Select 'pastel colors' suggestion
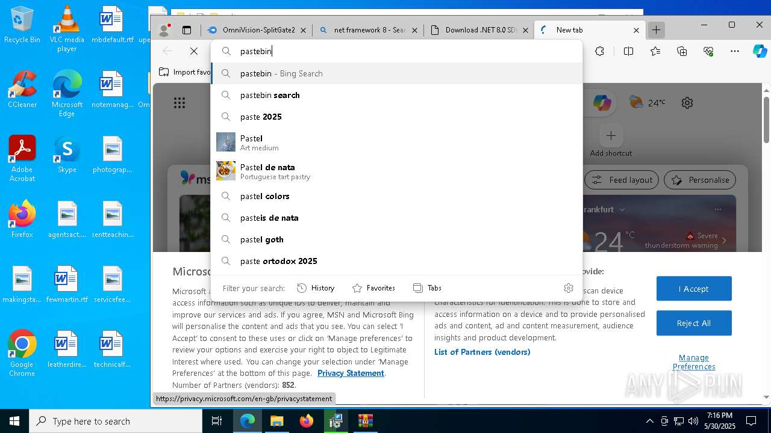Screen dimensions: 771x433 click(397, 196)
